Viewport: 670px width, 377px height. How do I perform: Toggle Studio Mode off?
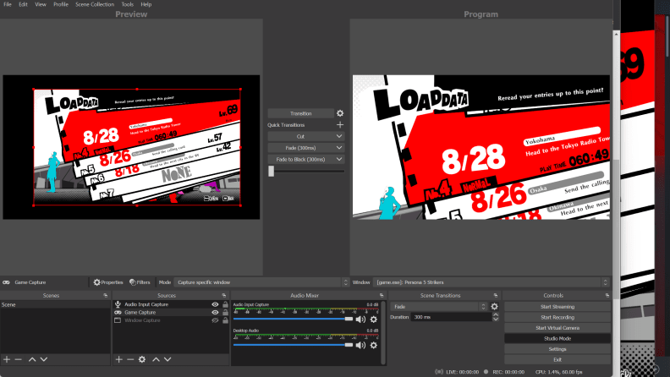click(557, 339)
